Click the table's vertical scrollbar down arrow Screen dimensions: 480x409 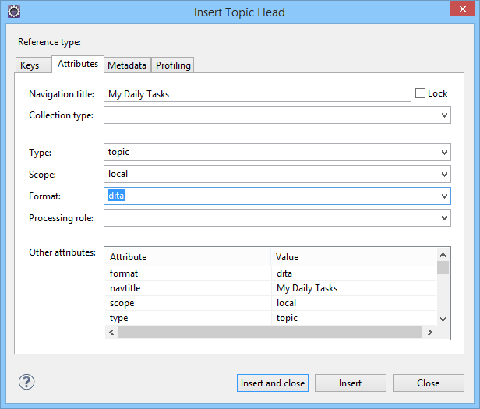click(x=443, y=319)
